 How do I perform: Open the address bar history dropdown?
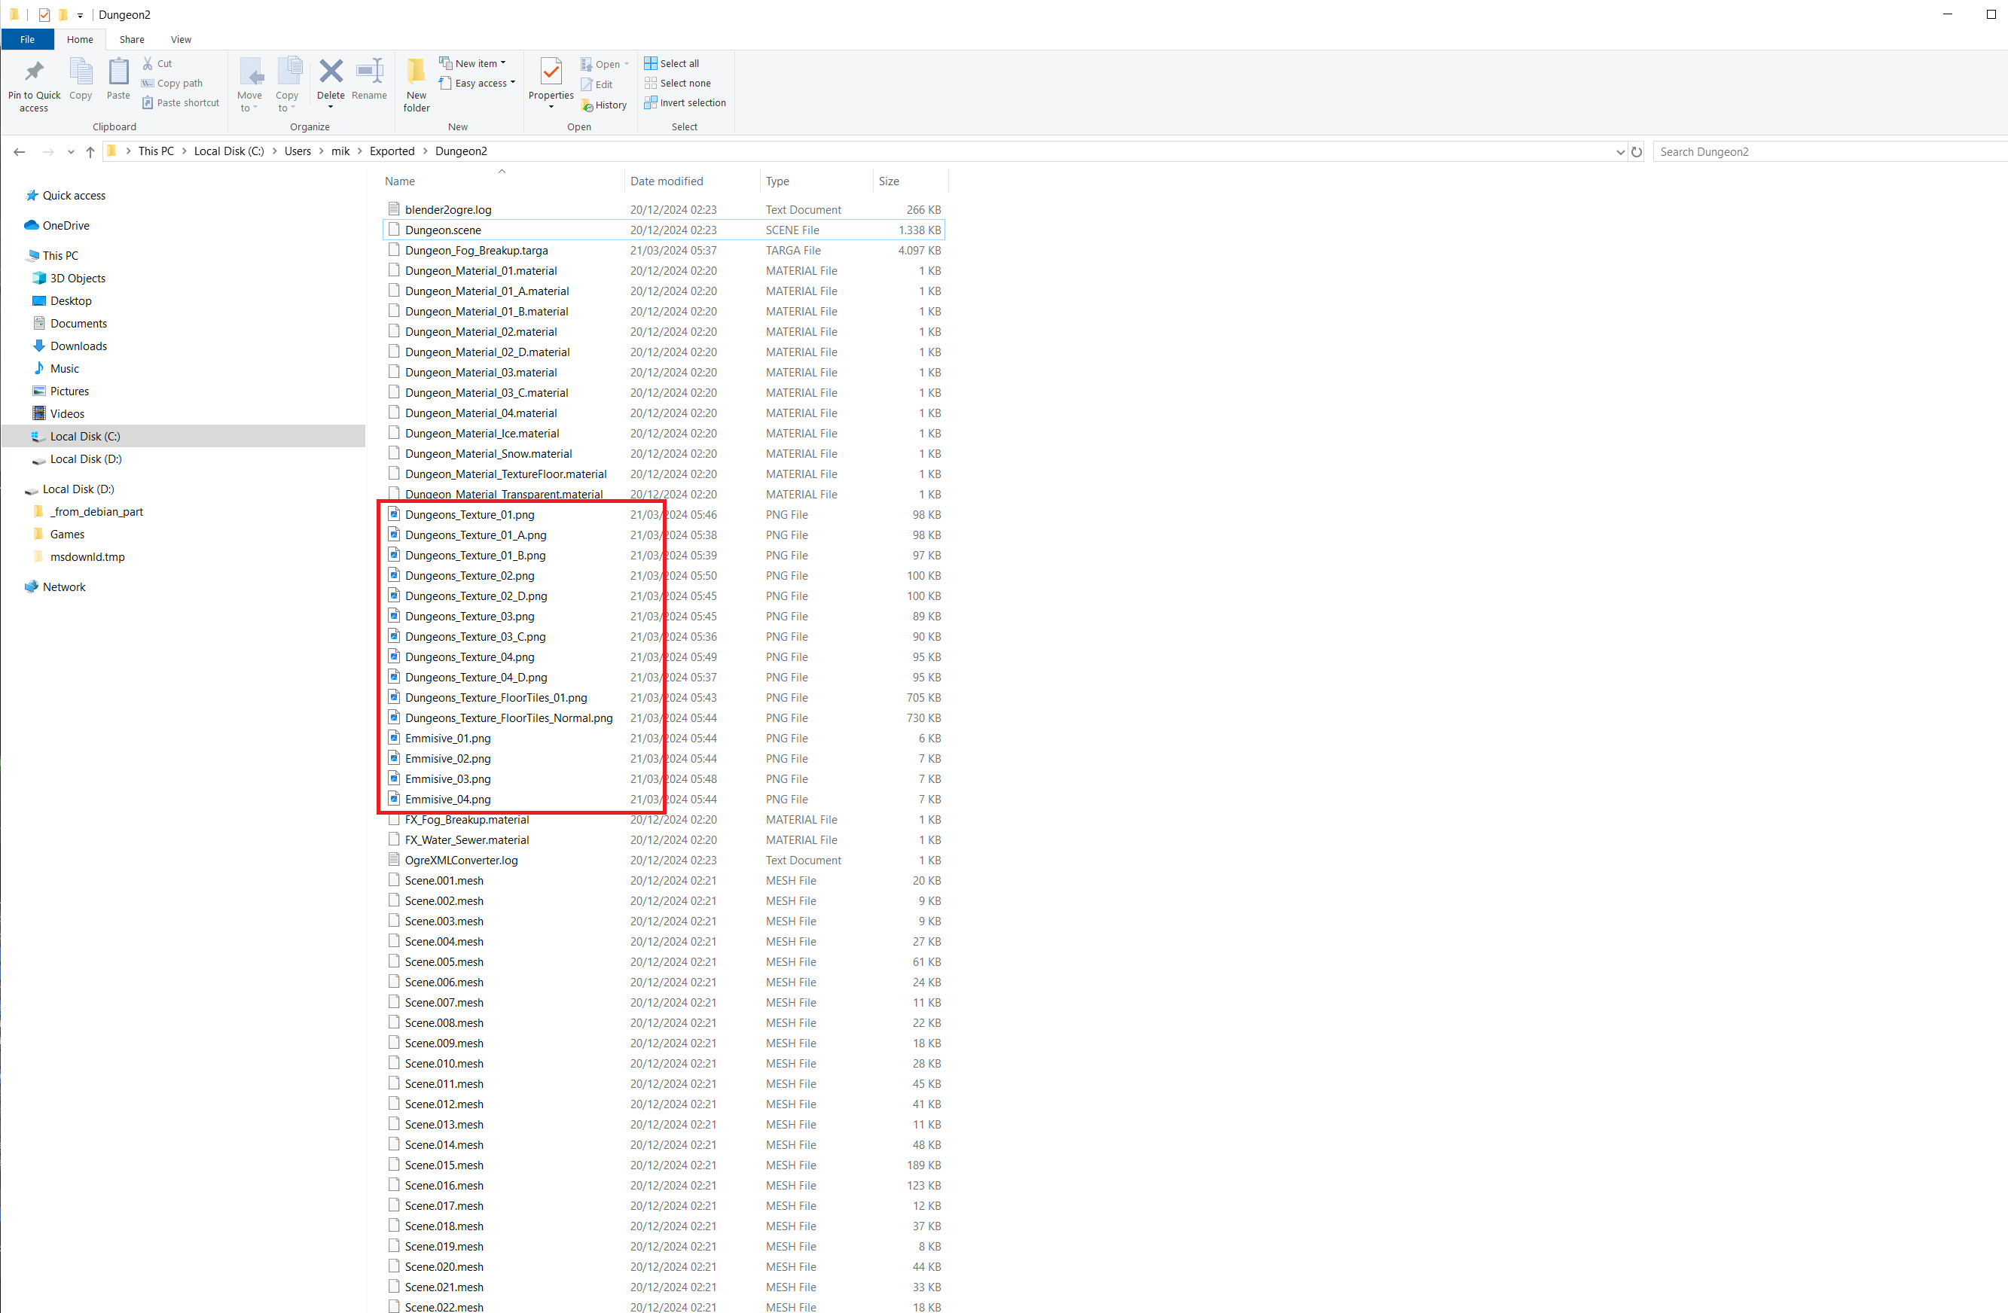1620,152
